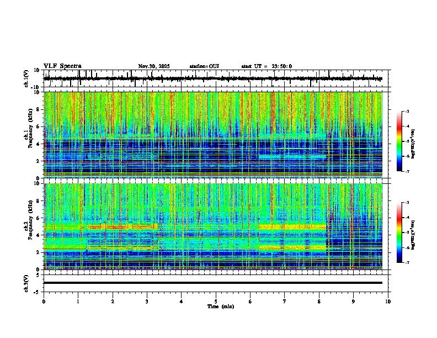Click the ch.3 flat black trace
Viewport: 437px width, 338px height.
(x=213, y=283)
